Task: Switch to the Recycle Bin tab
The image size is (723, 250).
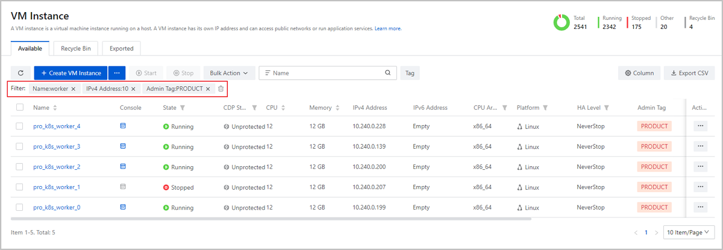Action: click(75, 48)
